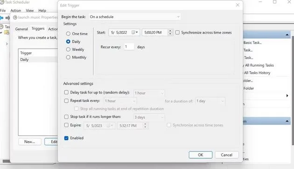The image size is (294, 169).
Task: Maximize the Task Scheduler window
Action: point(274,2)
